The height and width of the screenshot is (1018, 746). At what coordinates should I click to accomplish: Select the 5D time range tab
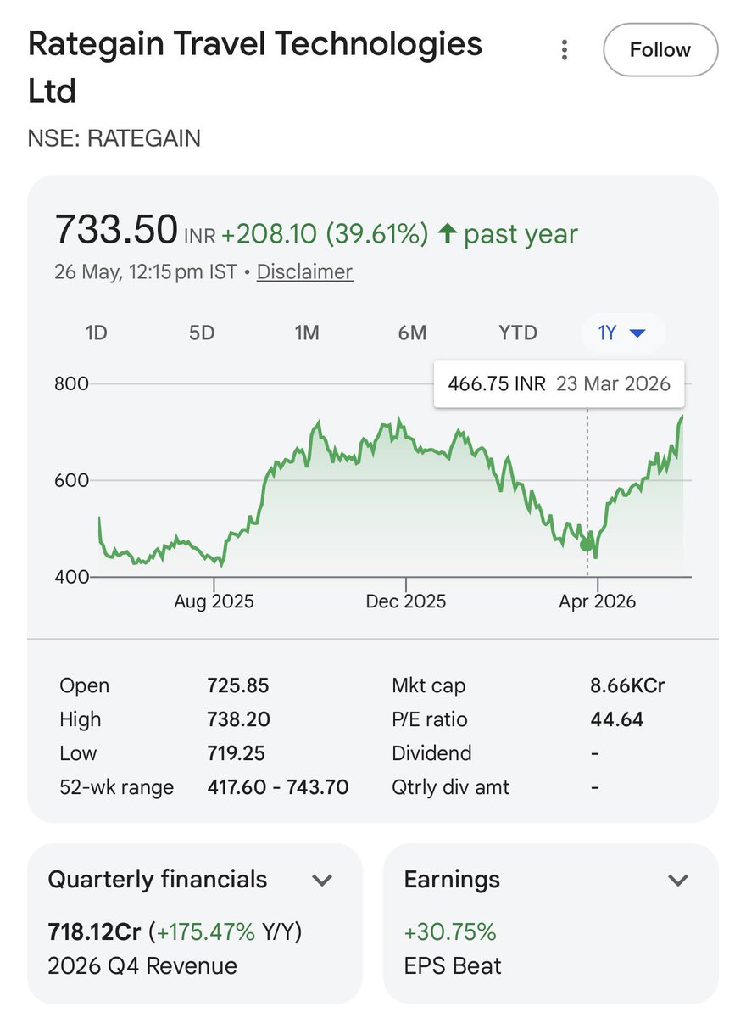click(202, 333)
